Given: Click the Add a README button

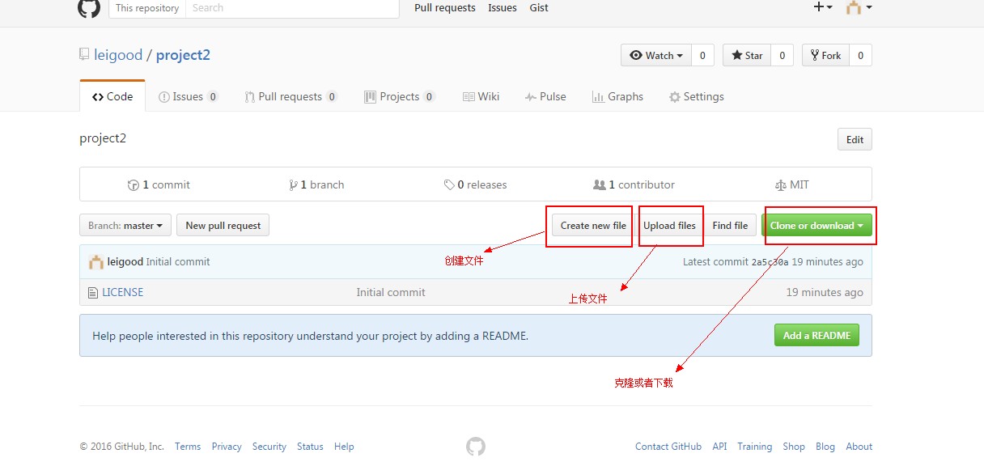Looking at the screenshot, I should tap(816, 335).
